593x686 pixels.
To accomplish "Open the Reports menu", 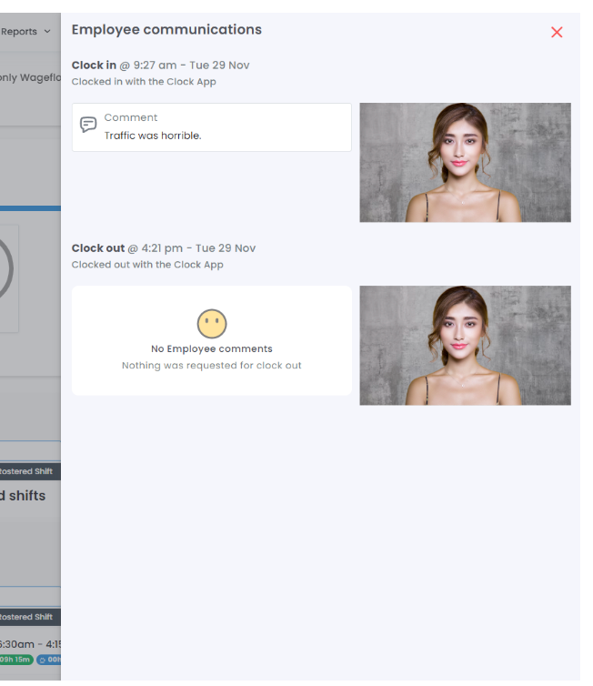I will 20,32.
